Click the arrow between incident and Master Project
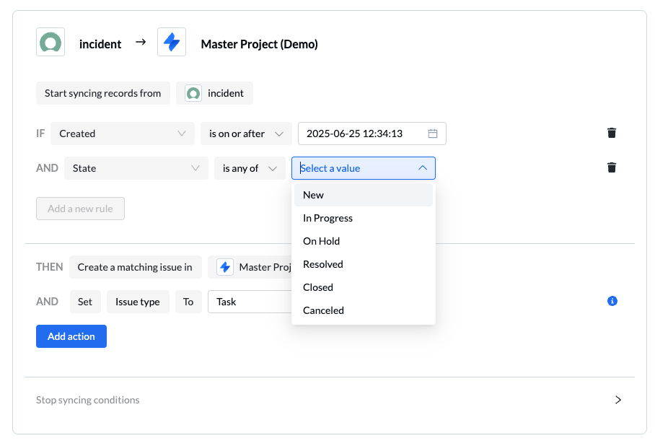The image size is (655, 446). tap(139, 43)
